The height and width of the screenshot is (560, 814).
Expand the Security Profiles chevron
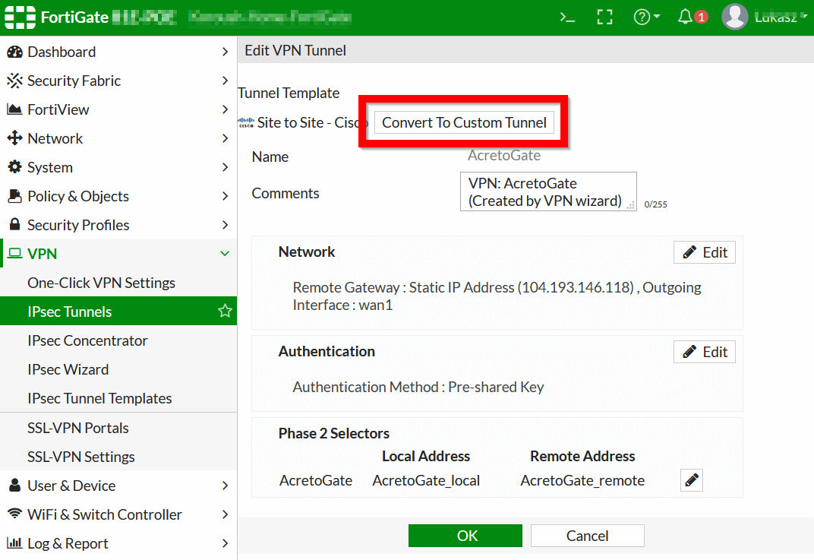[x=225, y=225]
